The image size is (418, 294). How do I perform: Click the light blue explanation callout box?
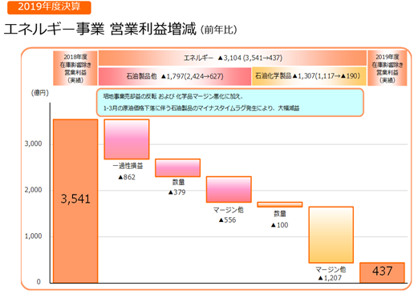click(x=230, y=103)
